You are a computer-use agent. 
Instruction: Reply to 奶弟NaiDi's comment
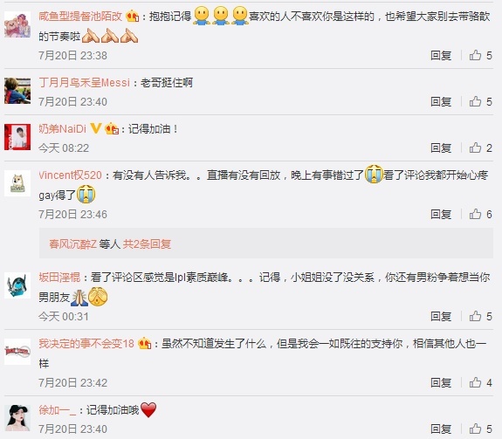pos(441,147)
